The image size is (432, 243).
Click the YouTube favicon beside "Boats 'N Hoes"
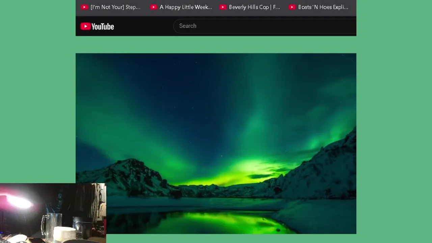pos(292,7)
